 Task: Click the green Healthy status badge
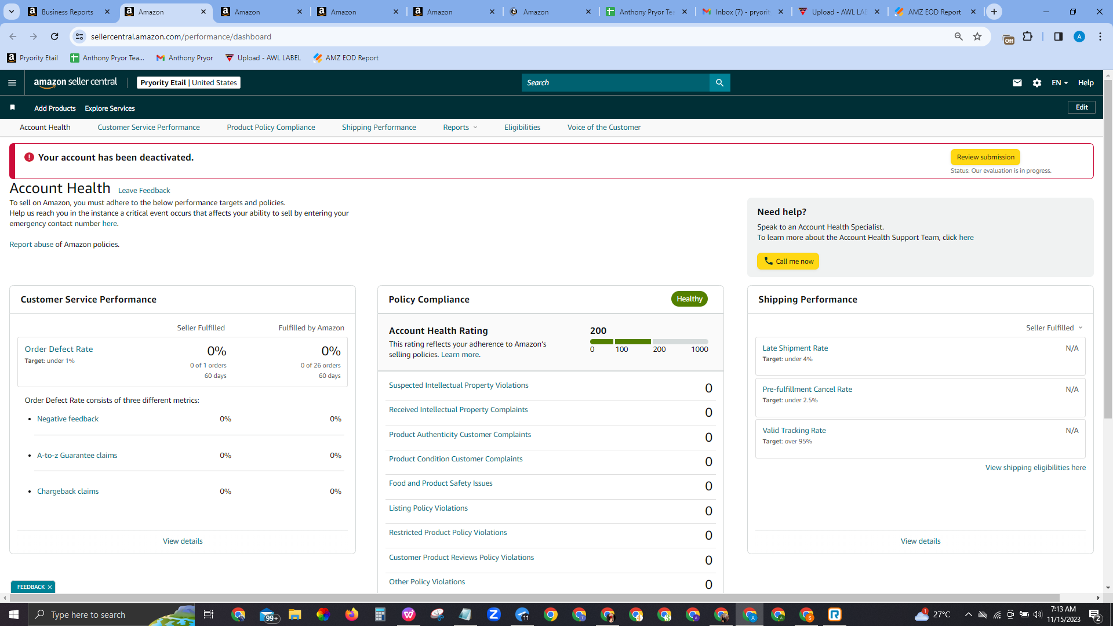pos(689,299)
